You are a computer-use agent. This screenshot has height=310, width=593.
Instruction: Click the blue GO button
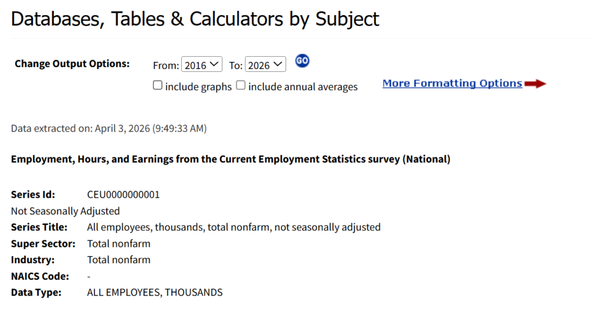click(302, 61)
